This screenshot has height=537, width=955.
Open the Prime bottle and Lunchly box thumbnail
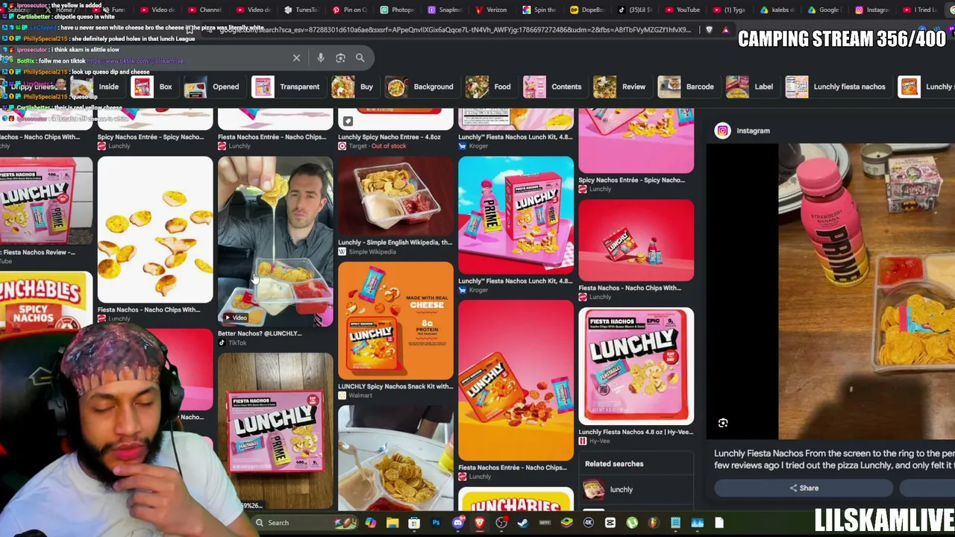click(x=516, y=216)
